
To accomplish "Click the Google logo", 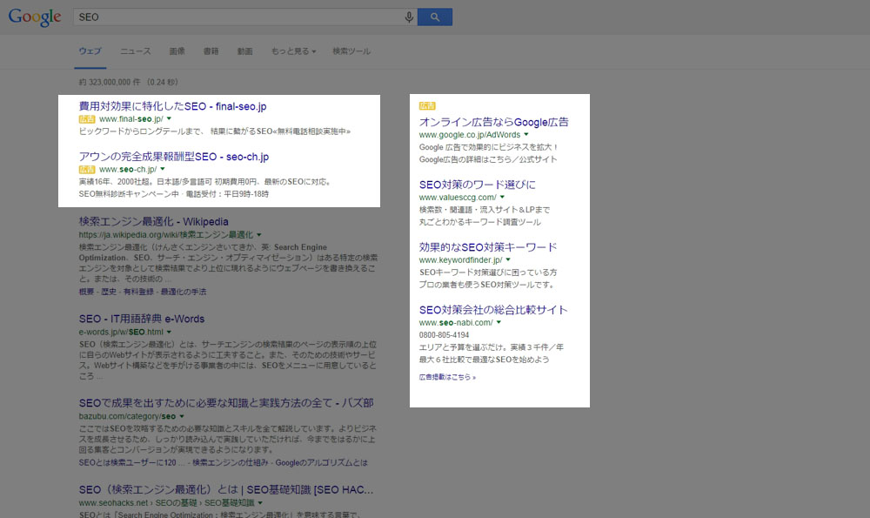I will [x=35, y=17].
